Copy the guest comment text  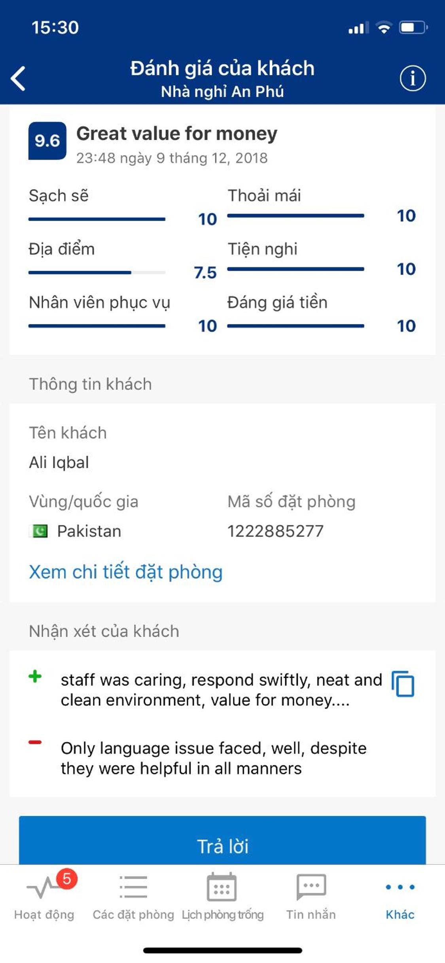coord(403,684)
